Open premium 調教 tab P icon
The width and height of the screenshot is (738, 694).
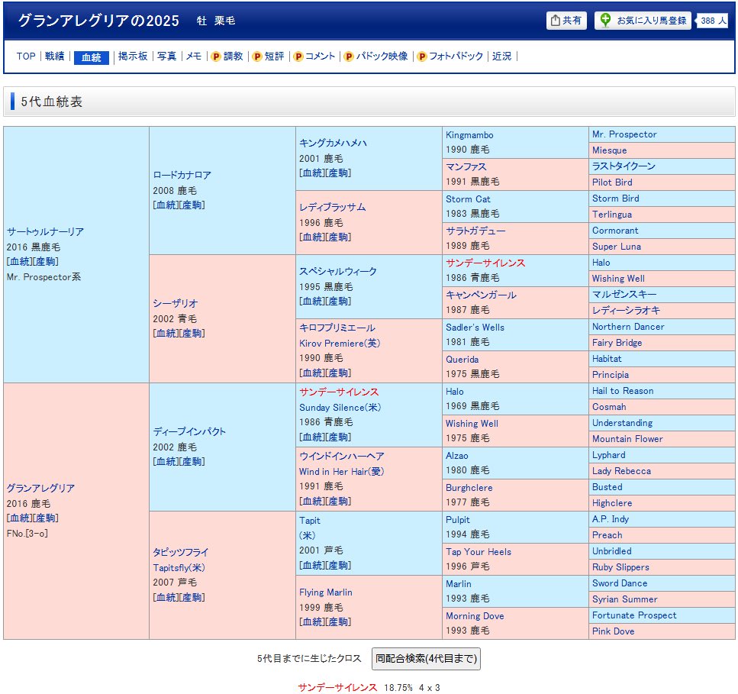pyautogui.click(x=216, y=56)
